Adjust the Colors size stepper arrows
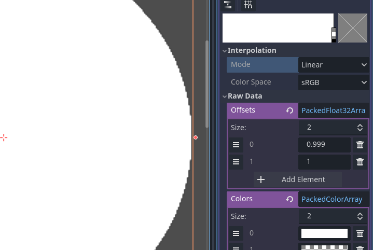 [x=360, y=216]
